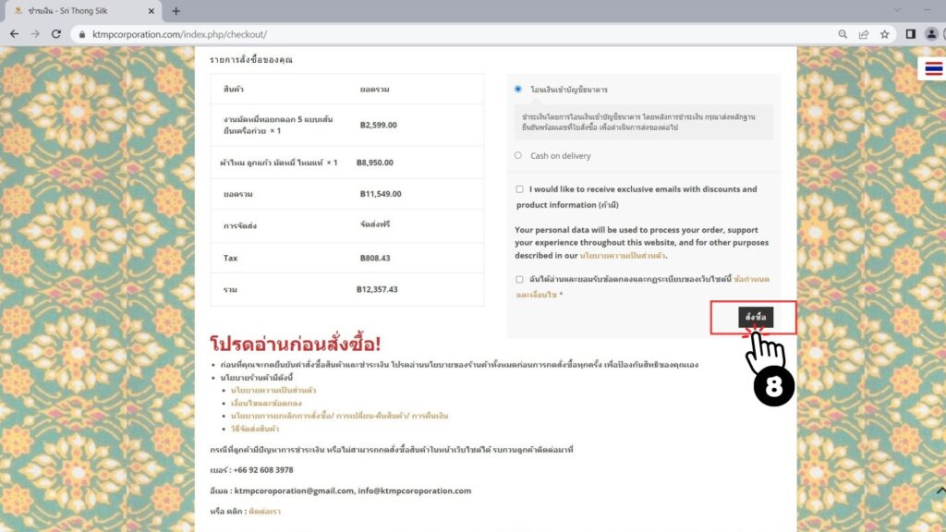946x532 pixels.
Task: Check the exclusive emails subscription box
Action: [519, 189]
